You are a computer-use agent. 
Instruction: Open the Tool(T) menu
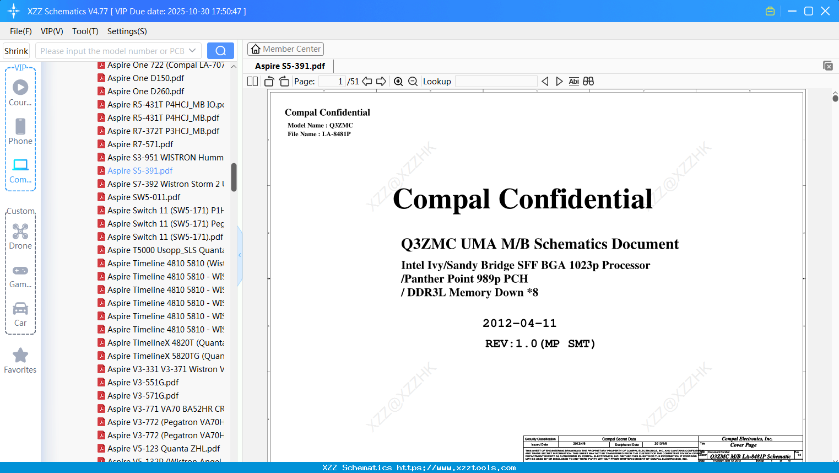(x=85, y=31)
